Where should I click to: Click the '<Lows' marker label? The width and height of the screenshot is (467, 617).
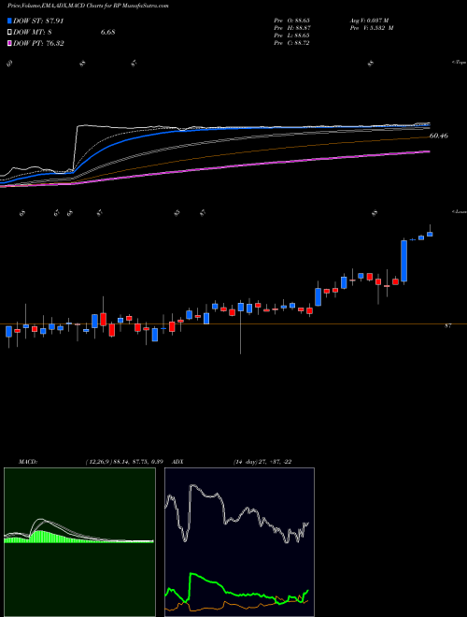pyautogui.click(x=460, y=211)
